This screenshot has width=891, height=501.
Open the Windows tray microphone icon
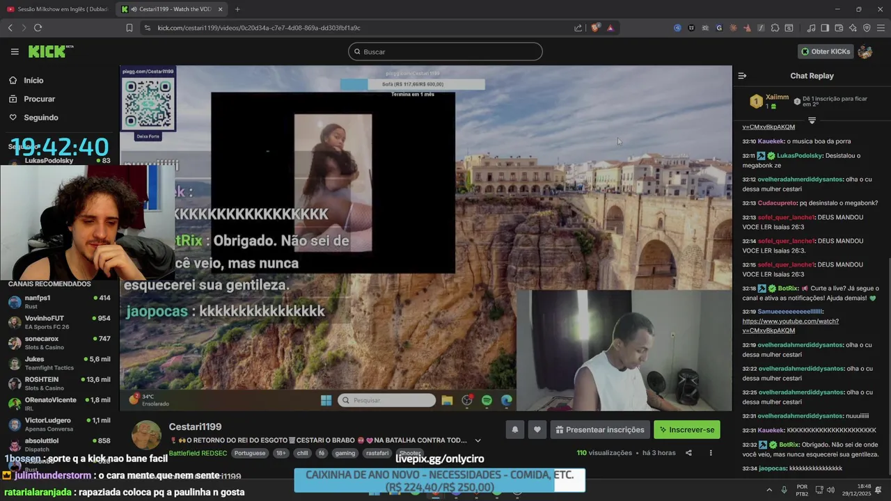784,490
